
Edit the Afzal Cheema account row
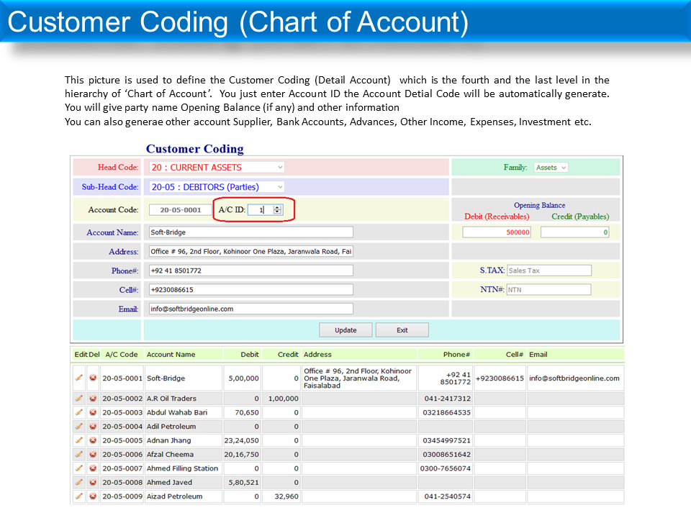point(78,455)
